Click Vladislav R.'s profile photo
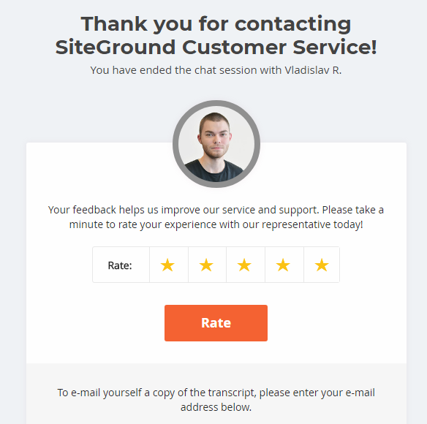The image size is (427, 424). click(216, 144)
